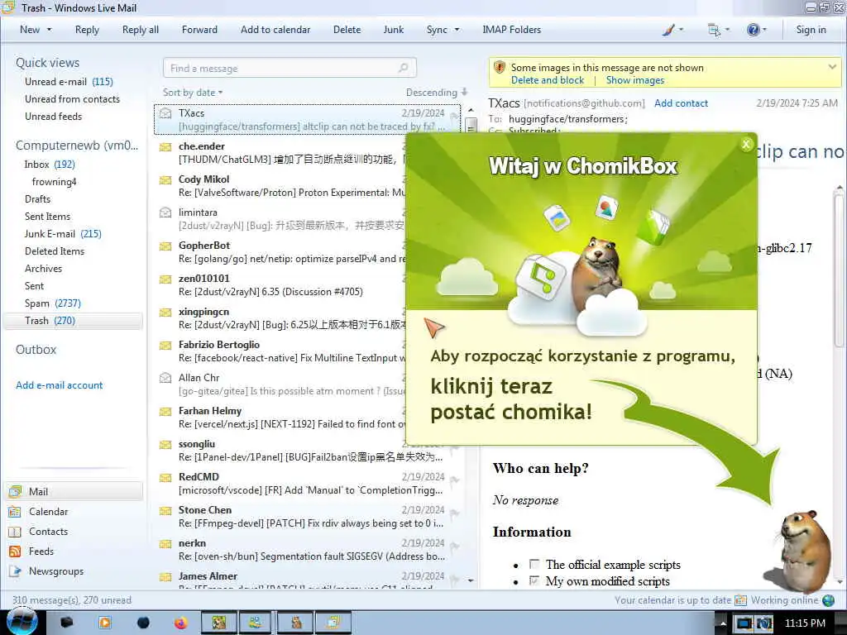Open Windows Start orb

[21, 622]
